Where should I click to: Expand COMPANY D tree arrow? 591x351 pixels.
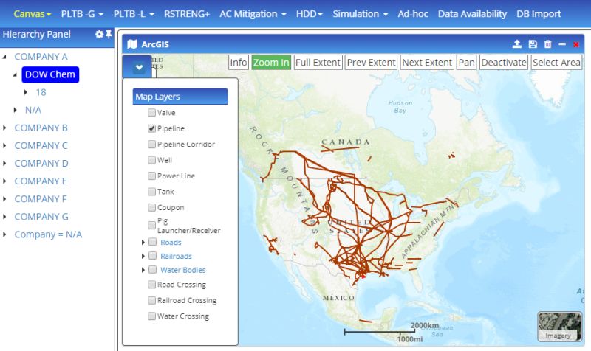point(4,163)
